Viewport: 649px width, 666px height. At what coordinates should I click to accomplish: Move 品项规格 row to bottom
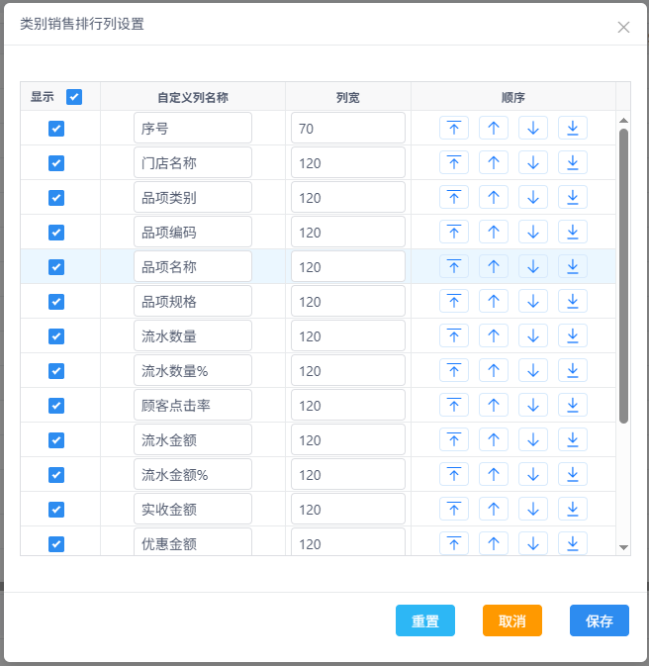[572, 301]
